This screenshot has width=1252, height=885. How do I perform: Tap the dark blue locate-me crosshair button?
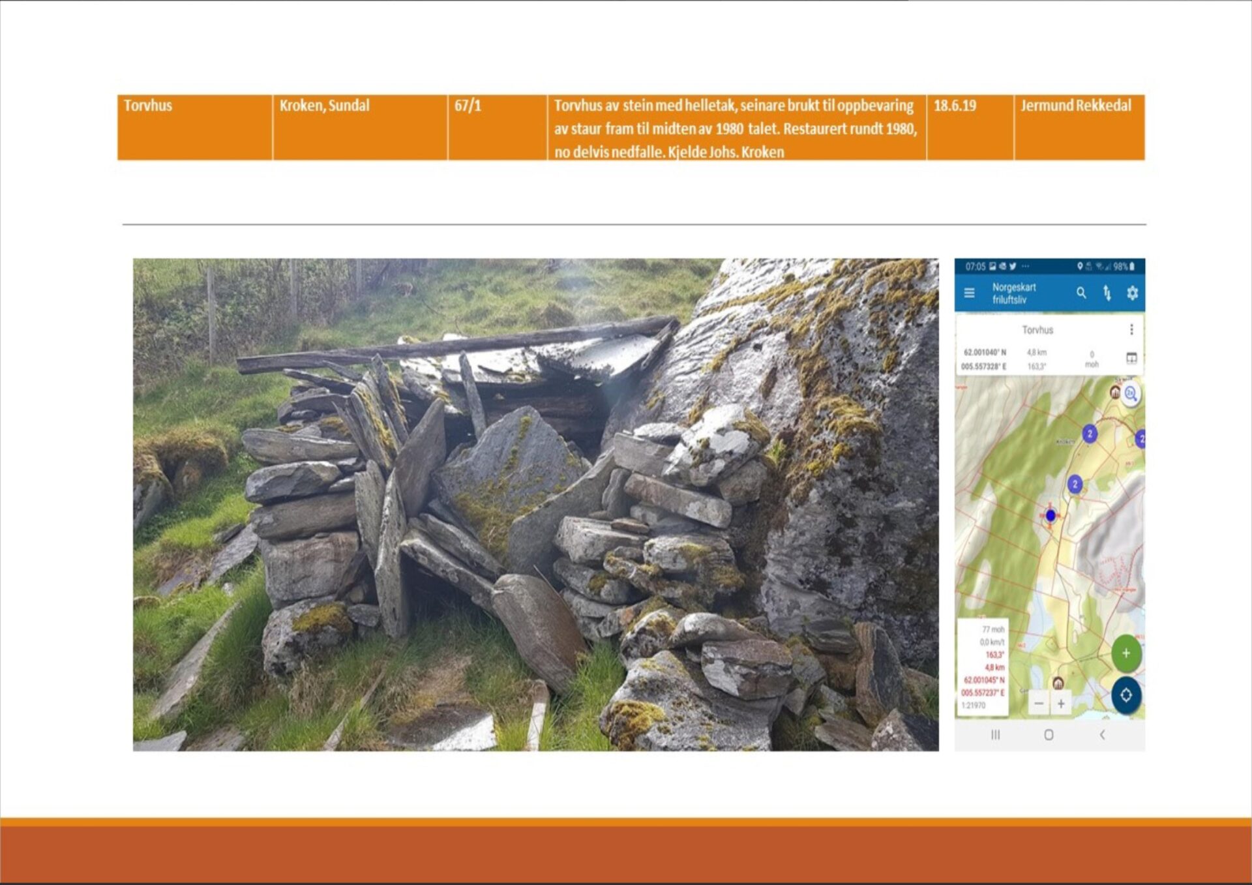[1126, 695]
